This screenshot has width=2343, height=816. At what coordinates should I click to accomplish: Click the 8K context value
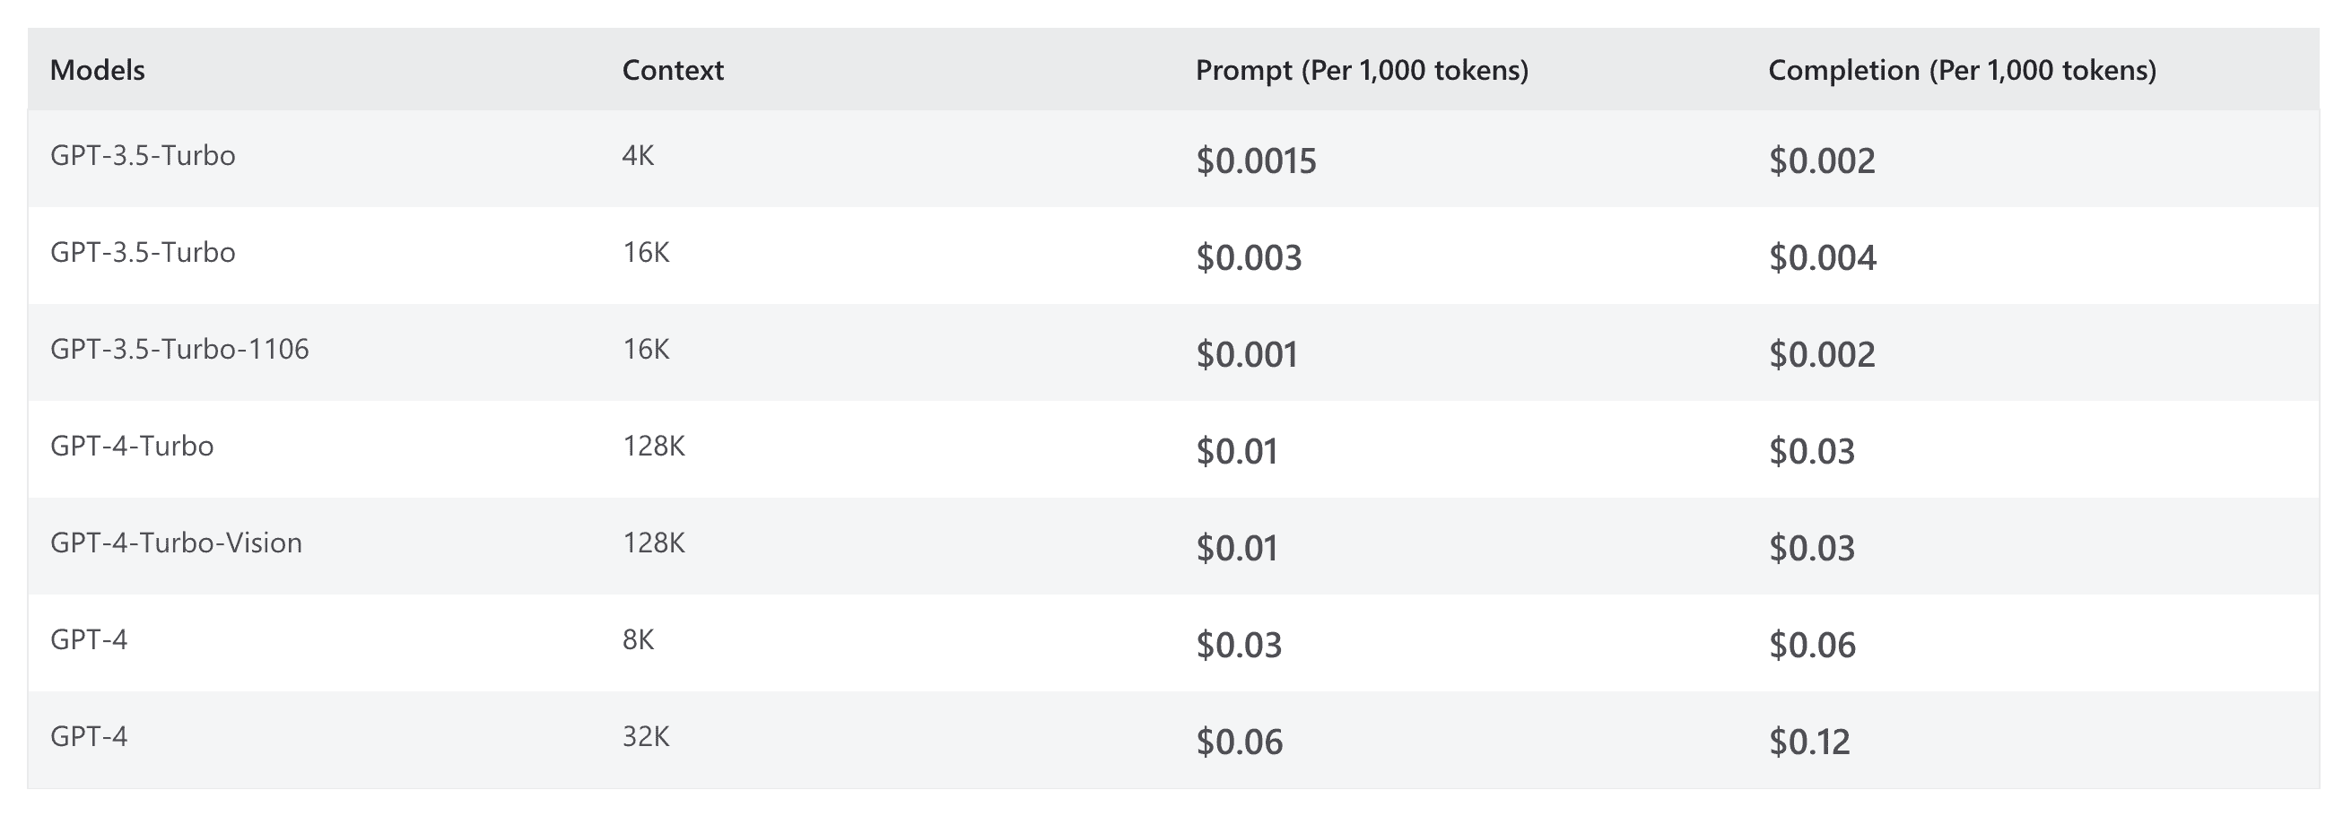point(638,640)
